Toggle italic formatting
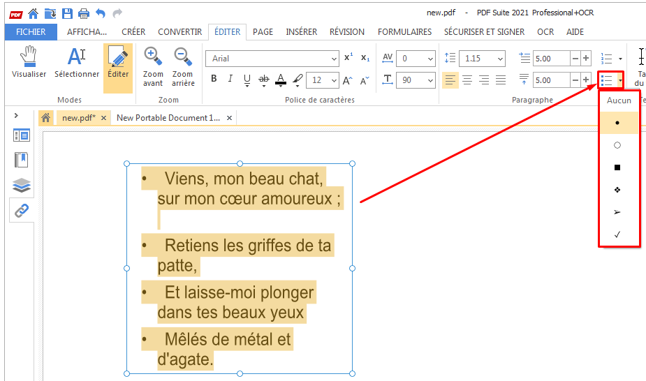646x381 pixels. click(230, 79)
